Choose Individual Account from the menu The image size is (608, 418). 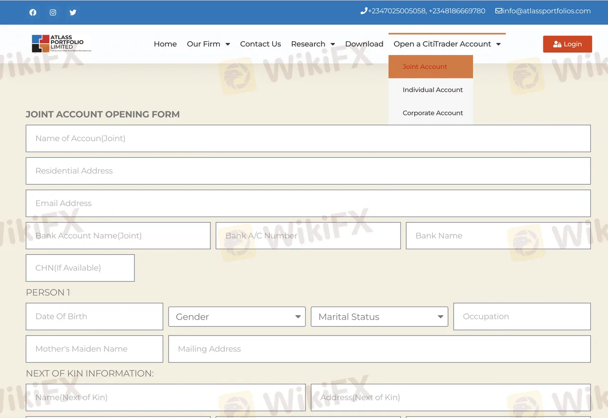coord(433,90)
